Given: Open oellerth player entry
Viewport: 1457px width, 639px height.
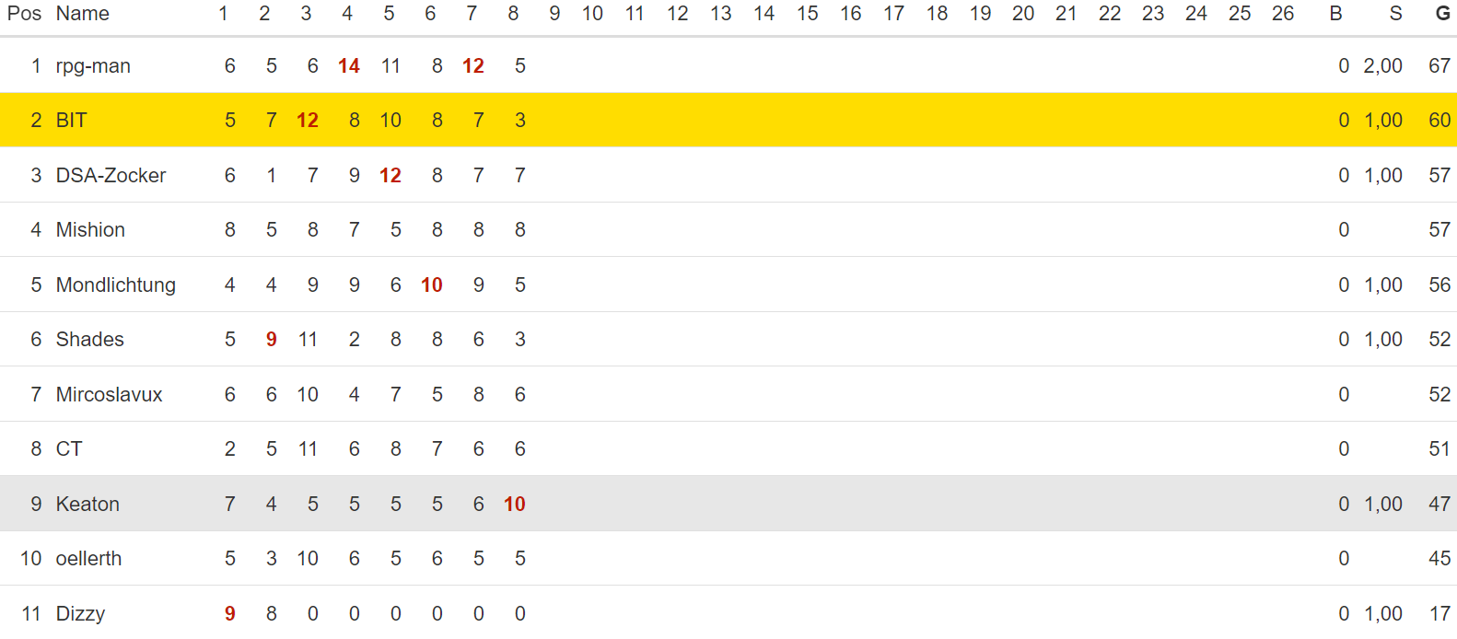Looking at the screenshot, I should [x=88, y=558].
